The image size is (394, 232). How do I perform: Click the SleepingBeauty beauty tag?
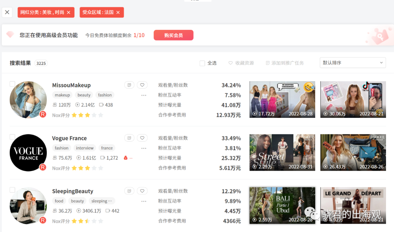pos(77,201)
